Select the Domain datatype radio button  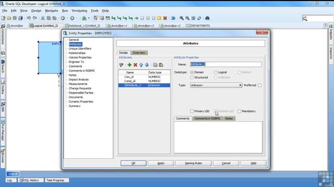coord(192,72)
